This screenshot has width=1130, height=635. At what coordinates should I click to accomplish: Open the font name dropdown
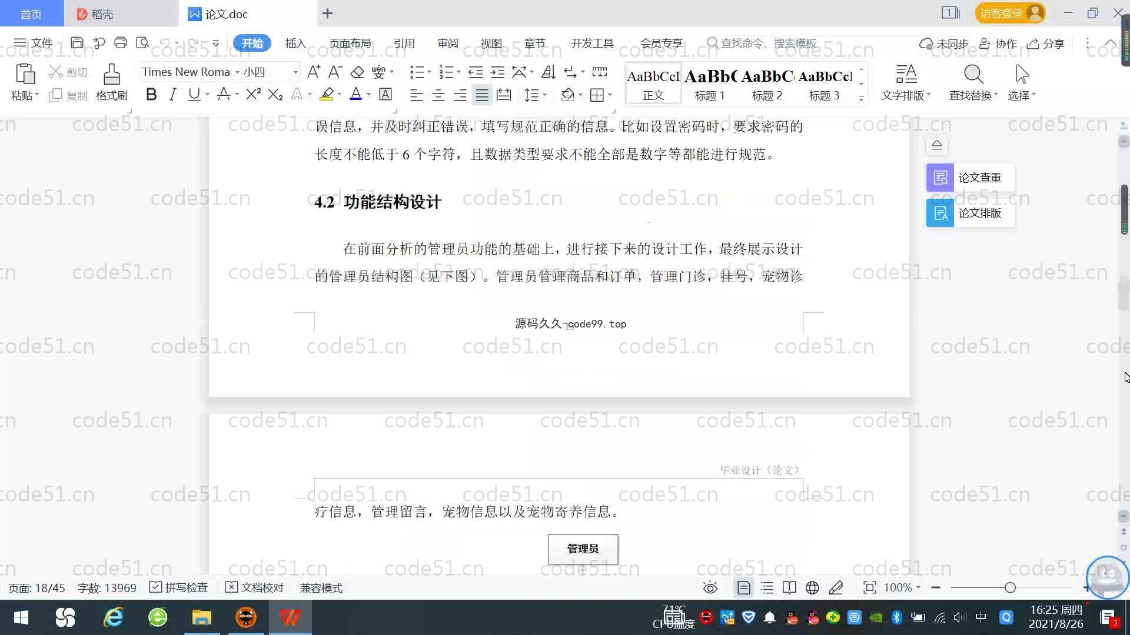(237, 72)
